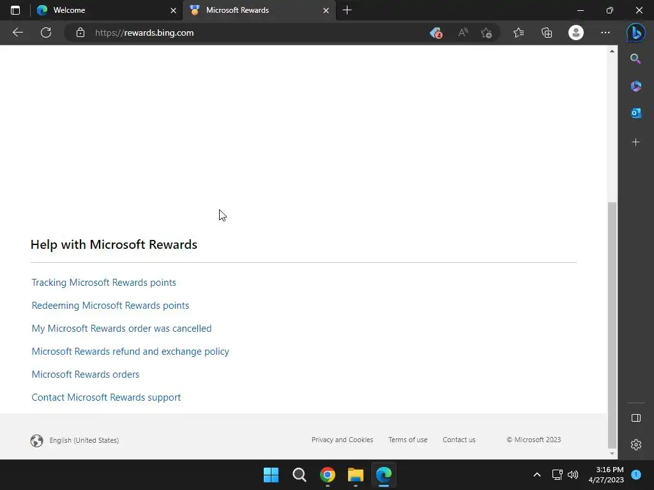
Task: Open the Microsoft Rewards badge icon in address bar
Action: [436, 33]
